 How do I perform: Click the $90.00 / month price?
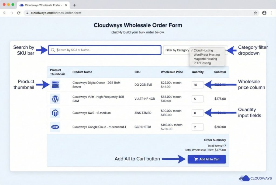[x=171, y=111]
